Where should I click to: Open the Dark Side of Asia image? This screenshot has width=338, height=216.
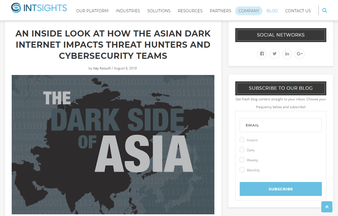[113, 145]
